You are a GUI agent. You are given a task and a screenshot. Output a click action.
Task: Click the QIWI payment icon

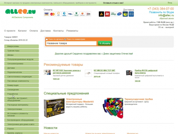tap(58, 14)
